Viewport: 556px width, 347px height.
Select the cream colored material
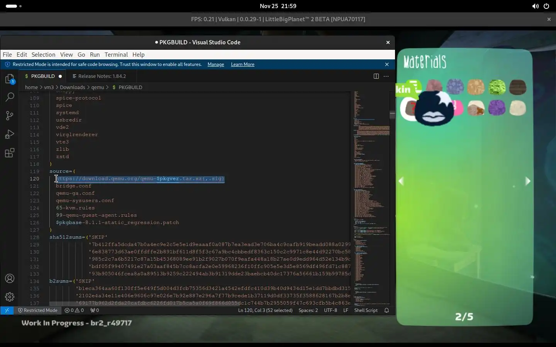[518, 108]
